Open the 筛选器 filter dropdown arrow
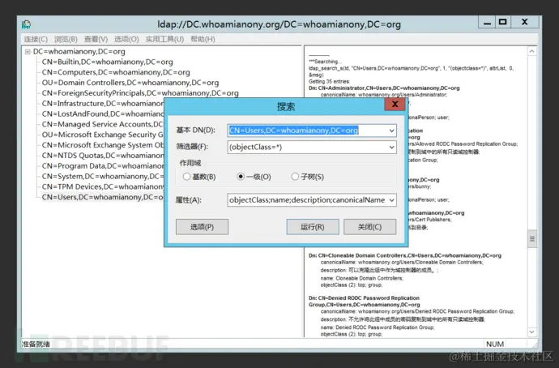This screenshot has width=559, height=368. [391, 147]
